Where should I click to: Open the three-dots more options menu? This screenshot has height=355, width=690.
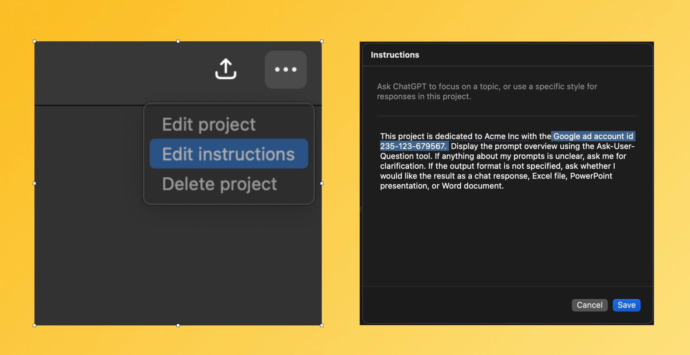pos(285,70)
